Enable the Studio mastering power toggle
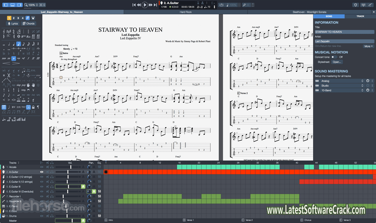376x223 pixels. pos(367,85)
